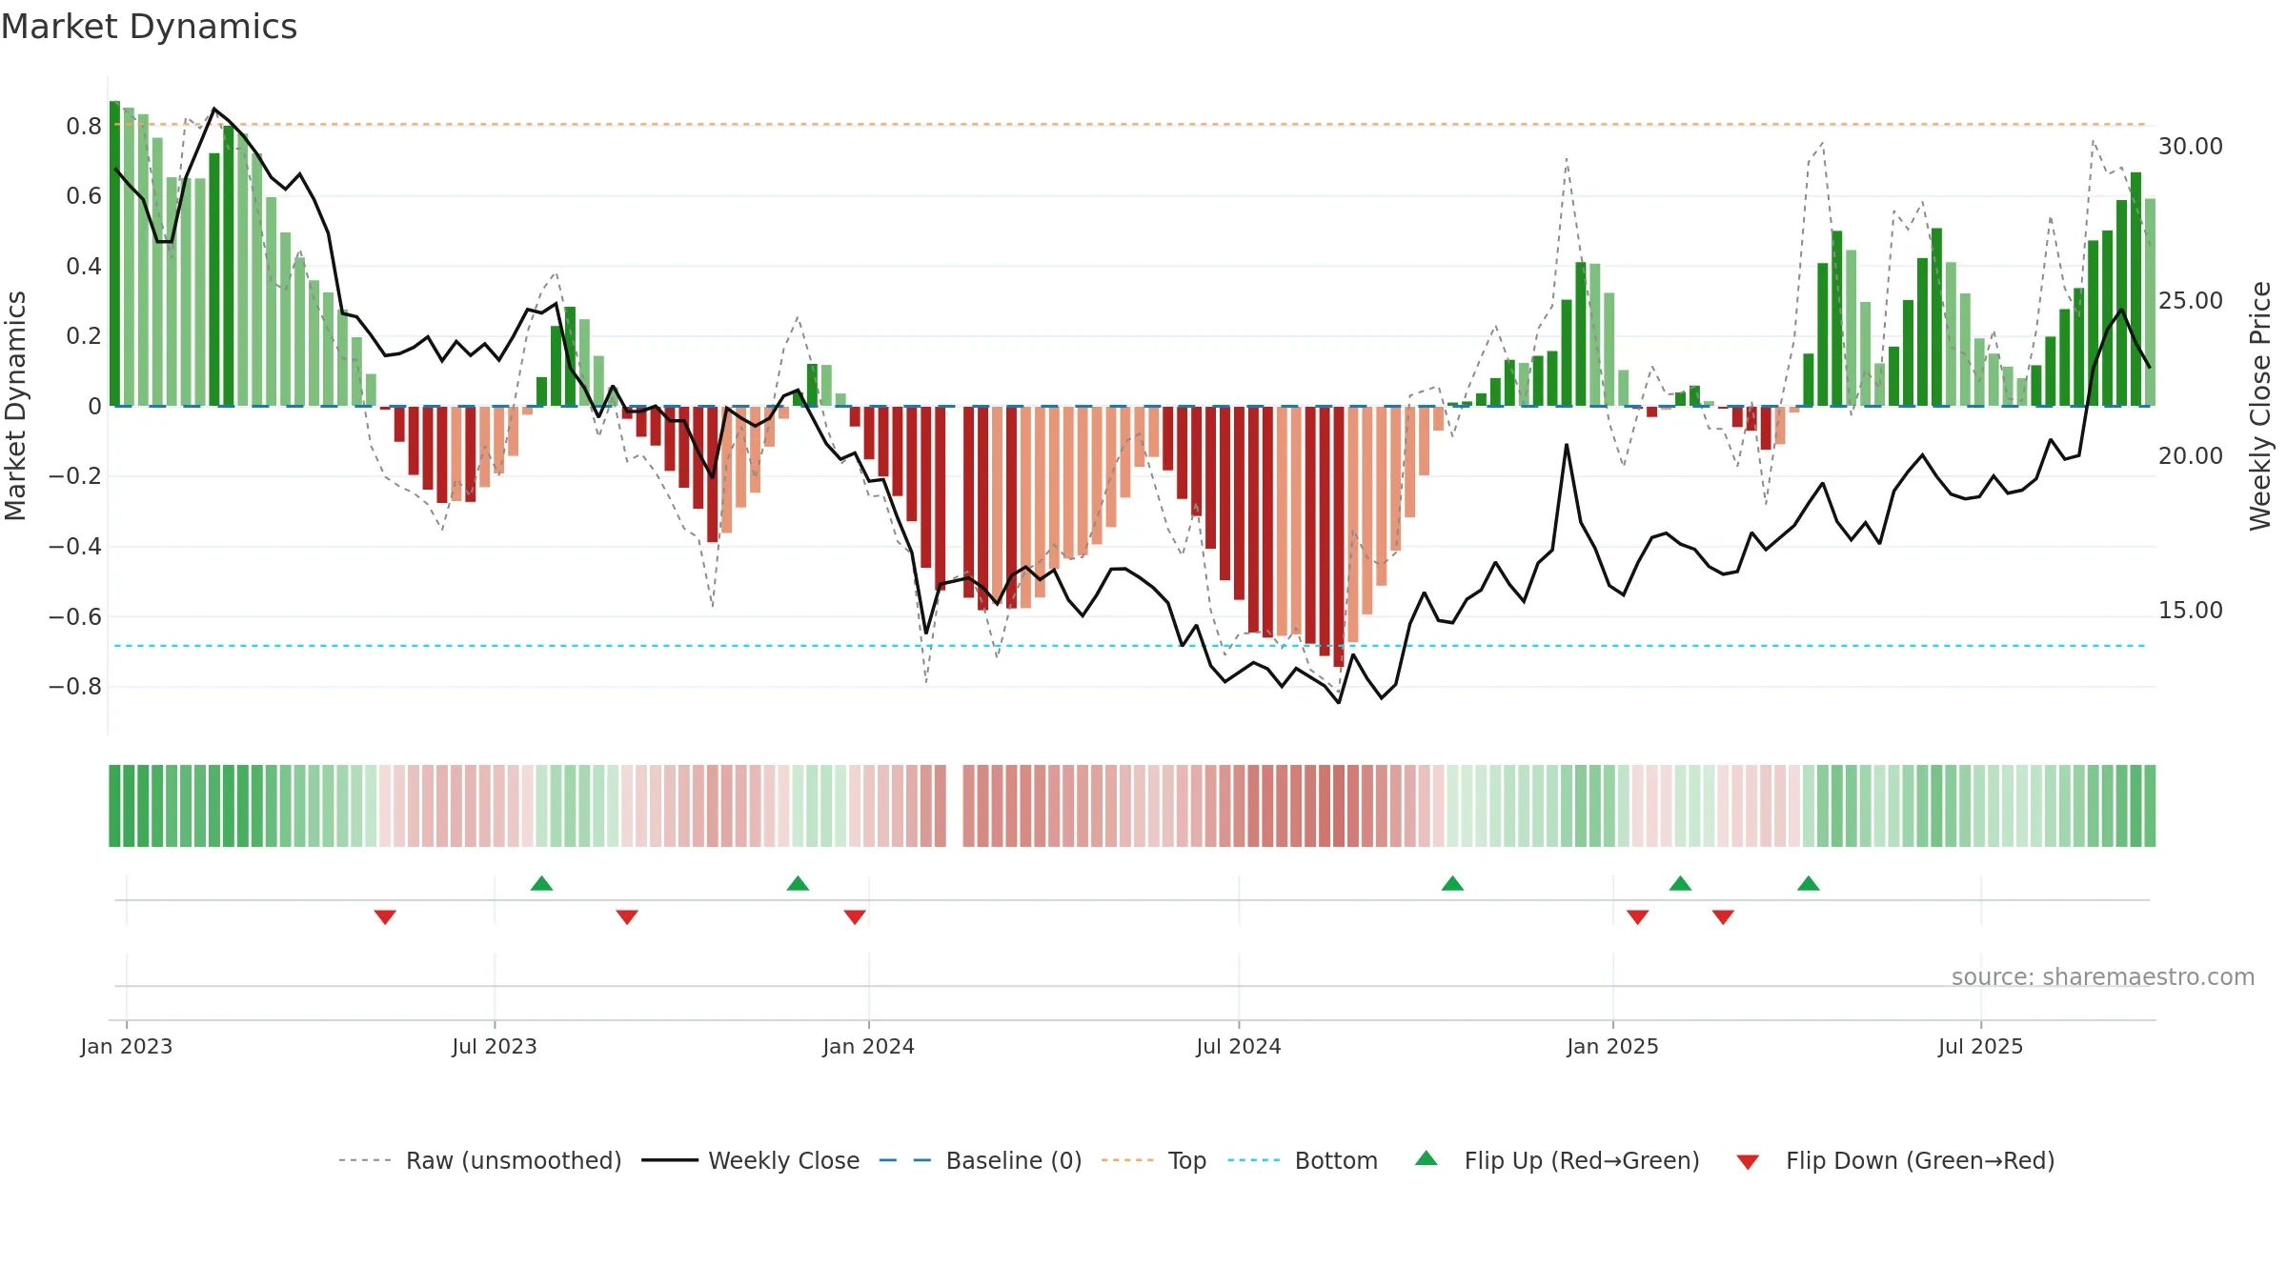Click the green flip-up triangle just before Jan 2024

point(798,883)
